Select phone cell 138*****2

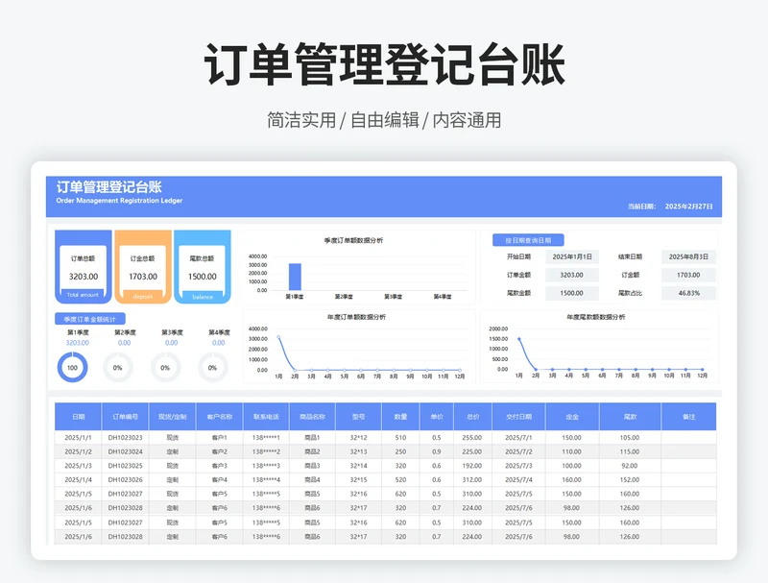pos(266,451)
